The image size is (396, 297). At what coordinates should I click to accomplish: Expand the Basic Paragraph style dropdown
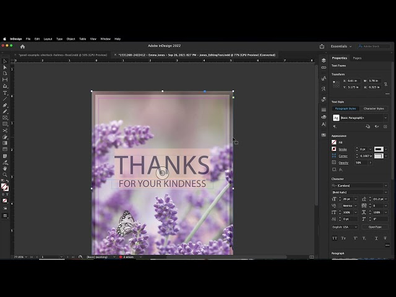coord(385,118)
